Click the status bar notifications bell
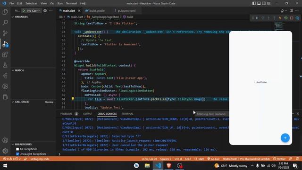Screen dimensions: 302x170 tap(297, 159)
